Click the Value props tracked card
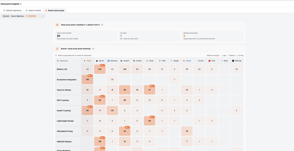 coord(86,36)
